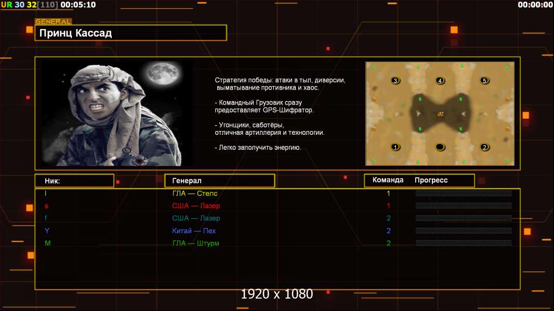Select start position 2 on the minimap

point(484,147)
